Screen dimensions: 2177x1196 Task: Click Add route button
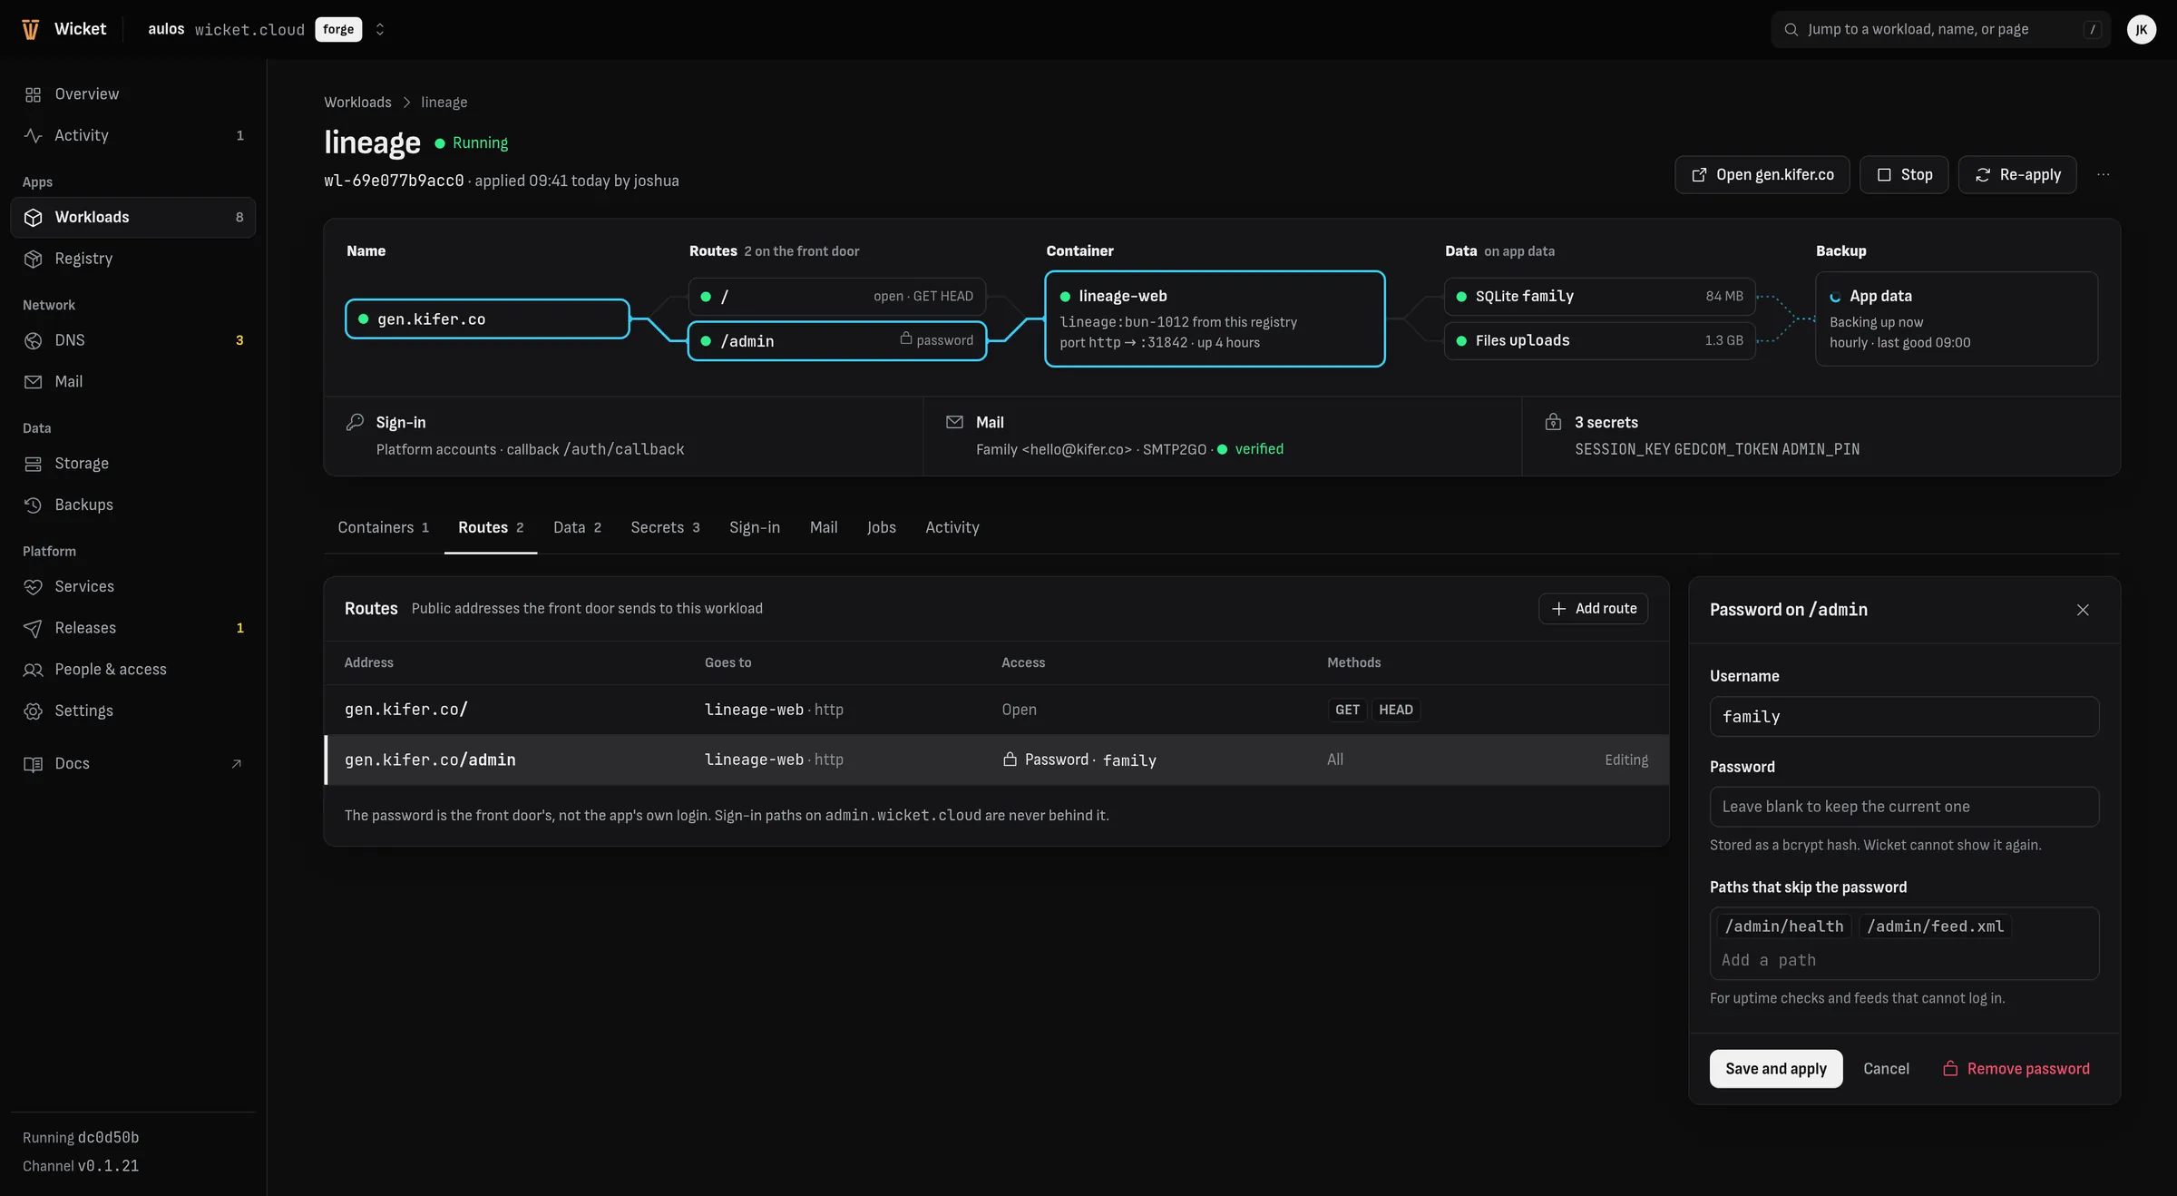coord(1593,608)
